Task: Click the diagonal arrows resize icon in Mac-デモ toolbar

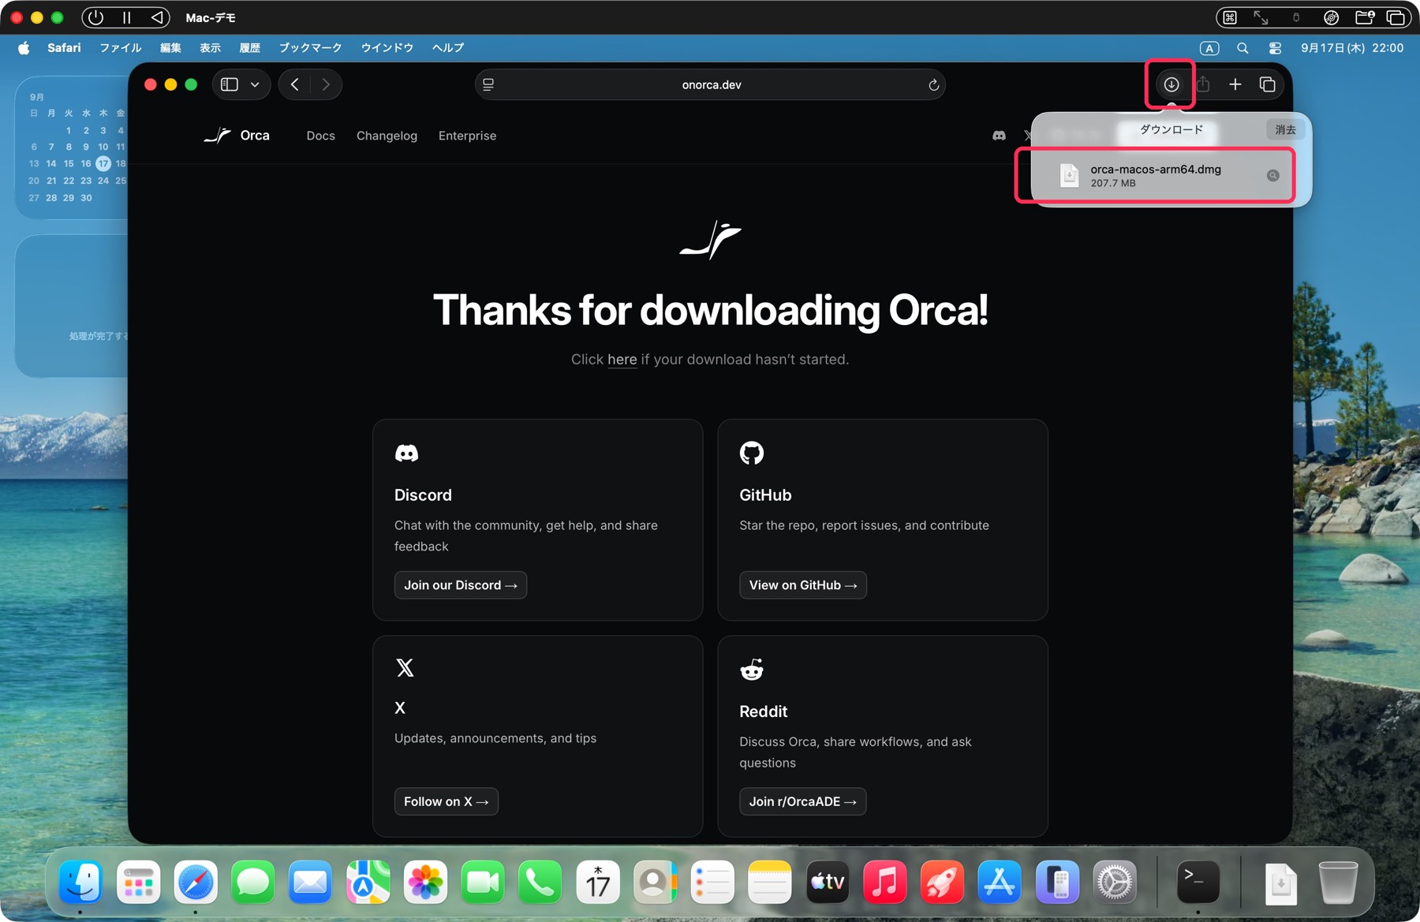Action: pyautogui.click(x=1261, y=17)
